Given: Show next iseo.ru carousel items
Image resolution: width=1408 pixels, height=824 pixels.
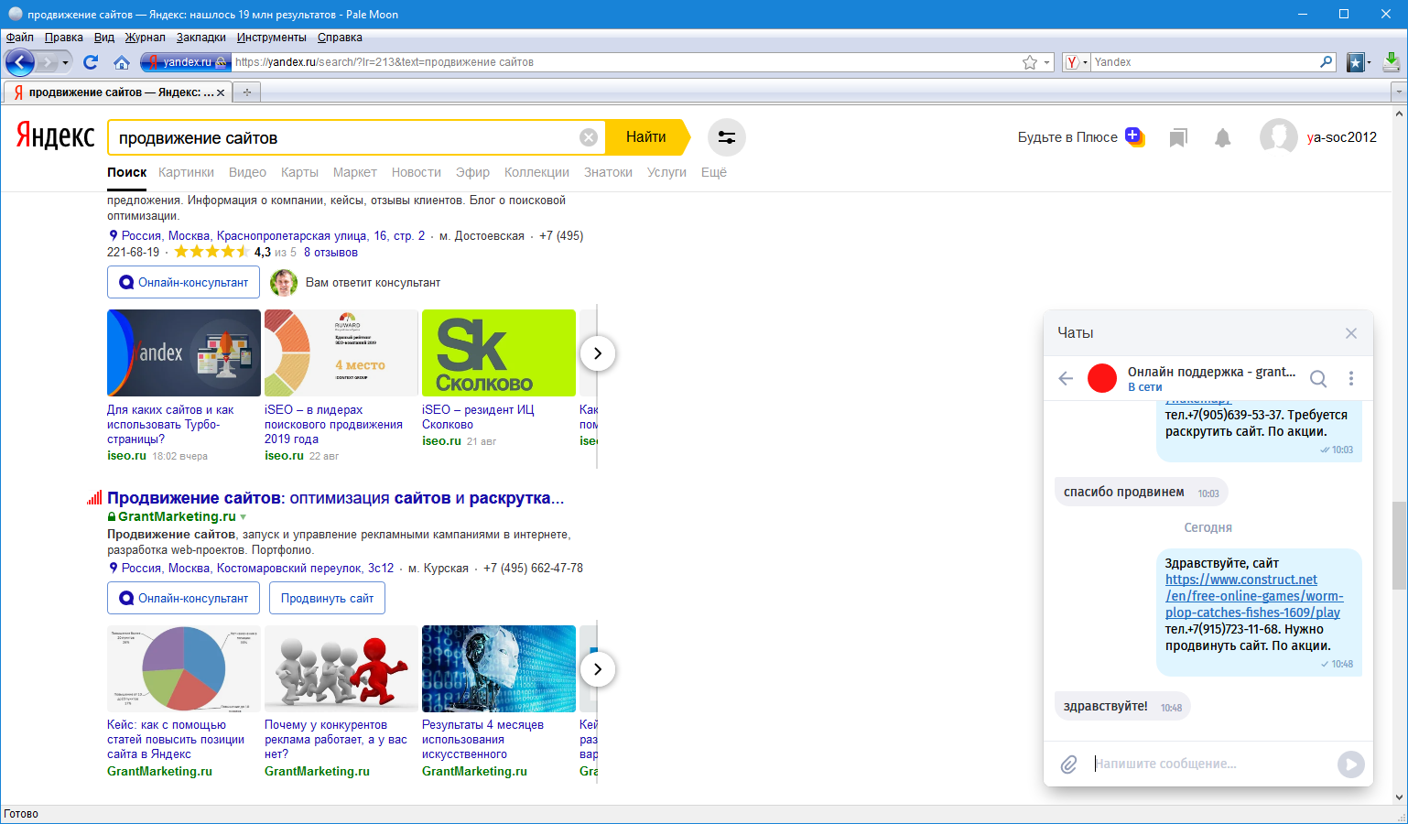Looking at the screenshot, I should [598, 353].
